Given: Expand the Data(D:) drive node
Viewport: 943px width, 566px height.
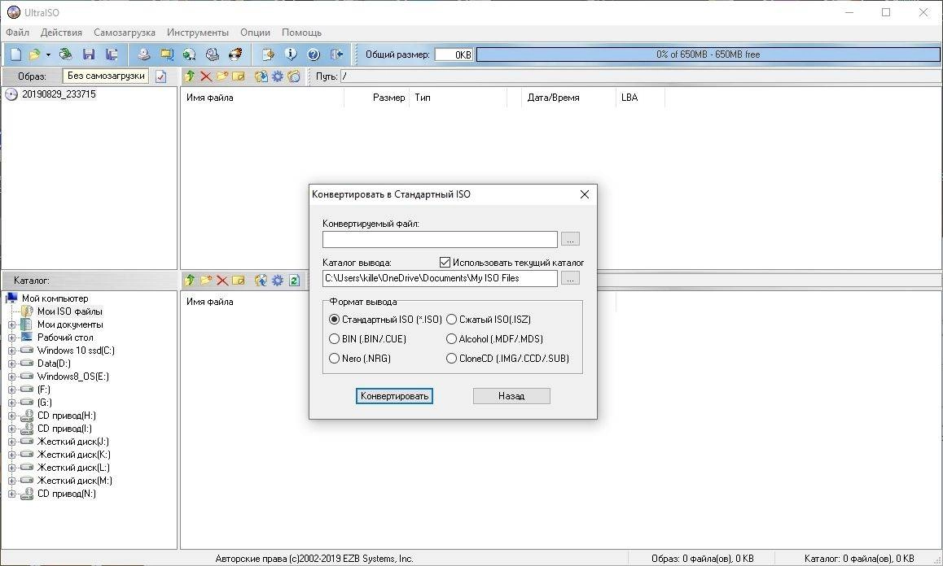Looking at the screenshot, I should point(11,364).
